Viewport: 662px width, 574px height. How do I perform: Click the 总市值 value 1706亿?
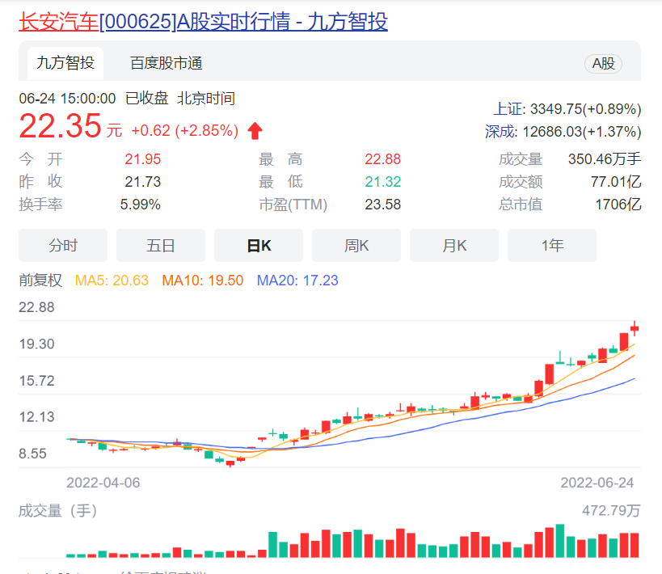pyautogui.click(x=618, y=205)
